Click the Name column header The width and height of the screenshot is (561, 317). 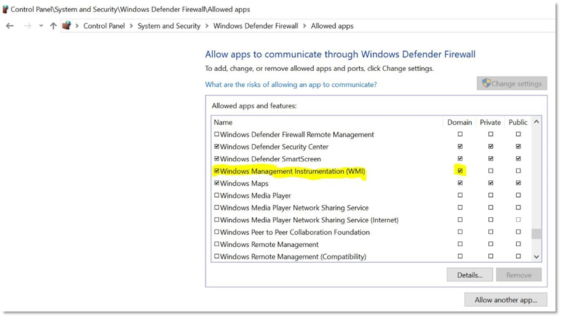coord(223,122)
